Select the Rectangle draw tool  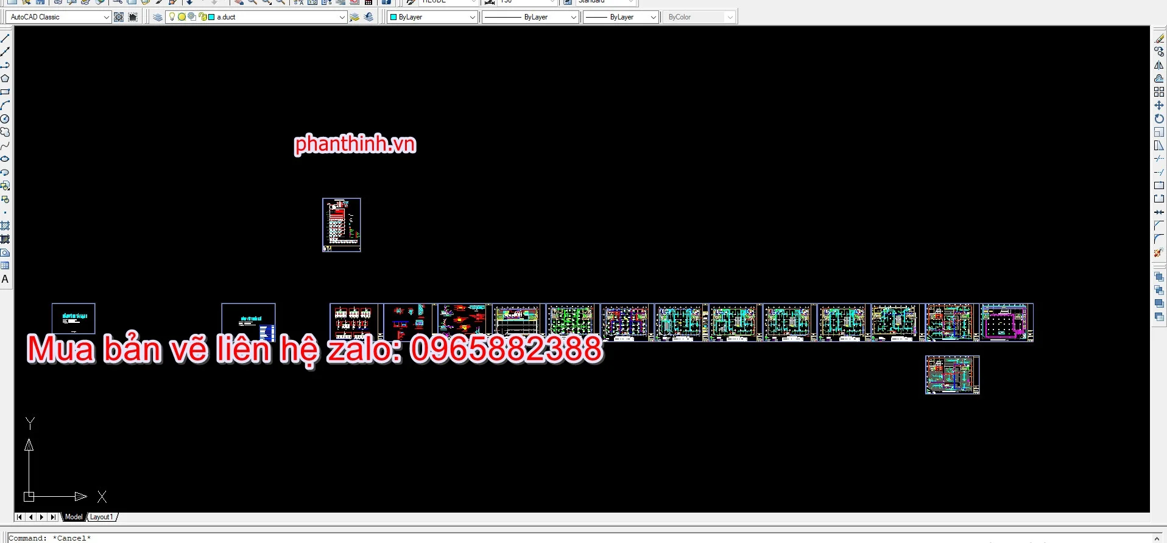point(5,92)
